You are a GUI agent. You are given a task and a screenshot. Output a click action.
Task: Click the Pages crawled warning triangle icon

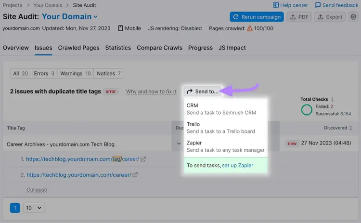[249, 28]
